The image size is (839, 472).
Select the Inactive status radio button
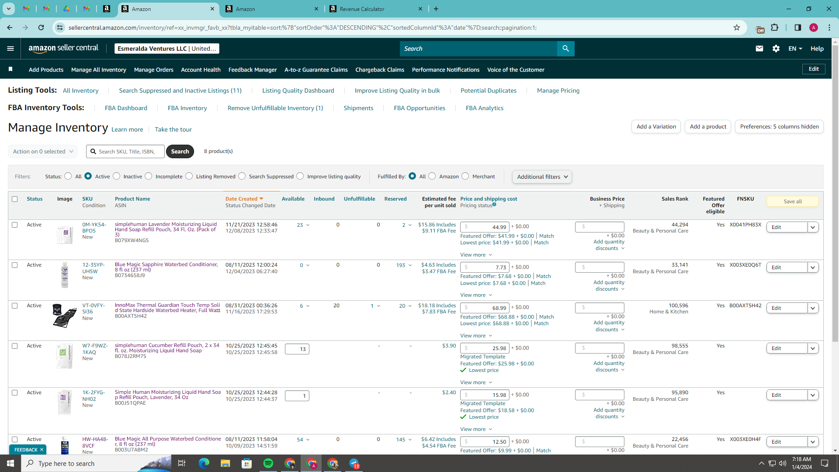[116, 176]
